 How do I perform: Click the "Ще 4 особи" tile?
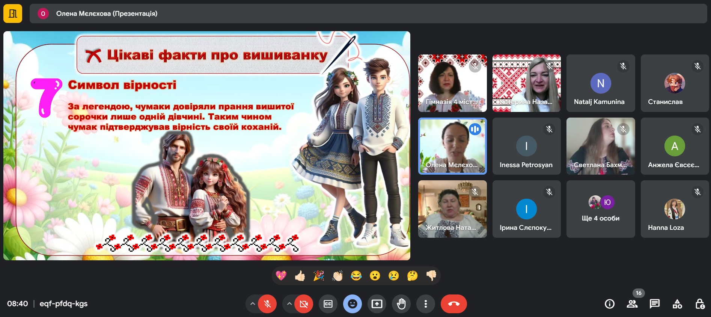coord(601,209)
